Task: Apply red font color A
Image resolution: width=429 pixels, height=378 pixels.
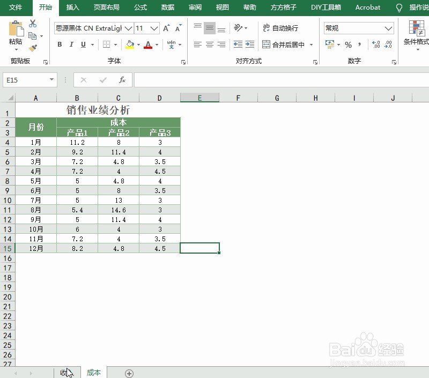Action: click(148, 45)
